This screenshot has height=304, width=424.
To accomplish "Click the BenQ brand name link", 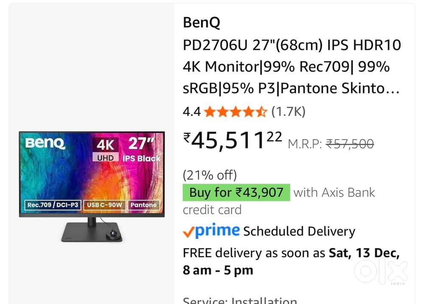I will [x=201, y=23].
